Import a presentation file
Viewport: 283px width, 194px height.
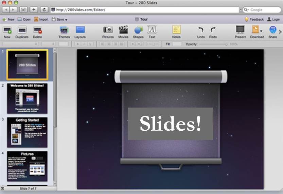[x=41, y=19]
